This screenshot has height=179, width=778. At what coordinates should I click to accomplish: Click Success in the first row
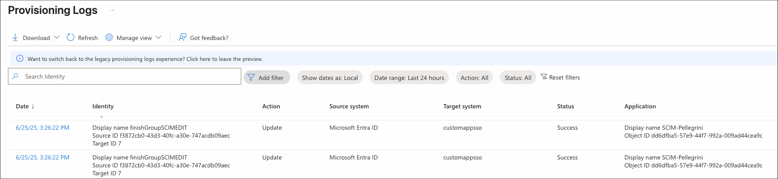click(x=568, y=127)
